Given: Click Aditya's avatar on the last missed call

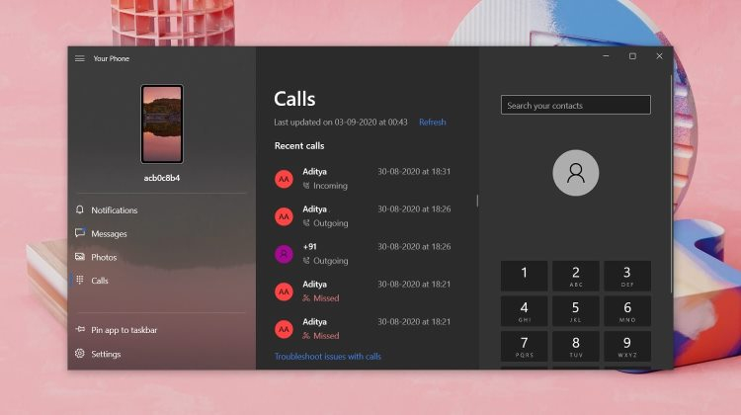Looking at the screenshot, I should point(284,329).
